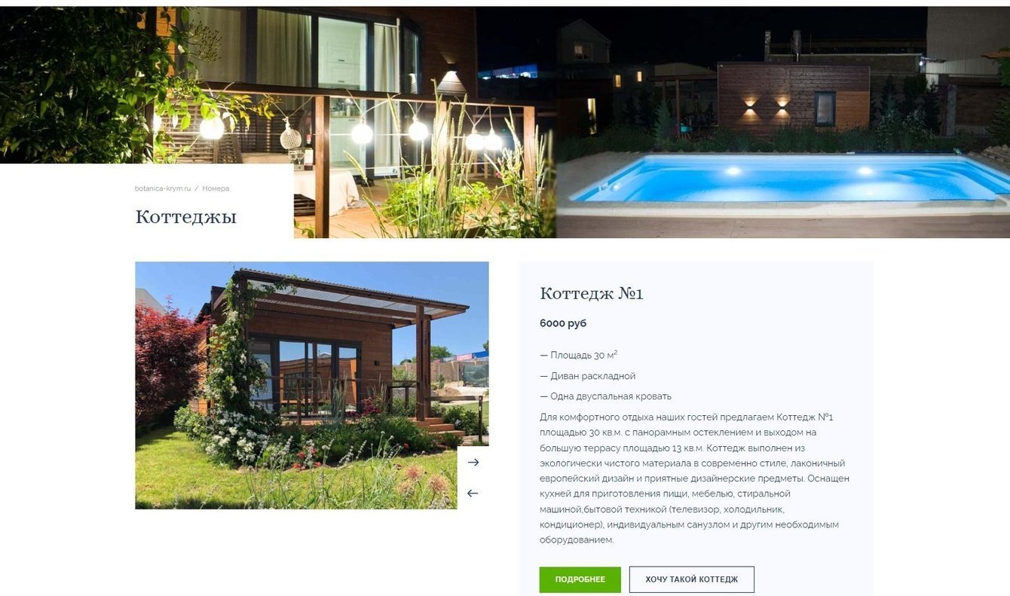Click the wall lamps on the night-time building

pyautogui.click(x=766, y=105)
